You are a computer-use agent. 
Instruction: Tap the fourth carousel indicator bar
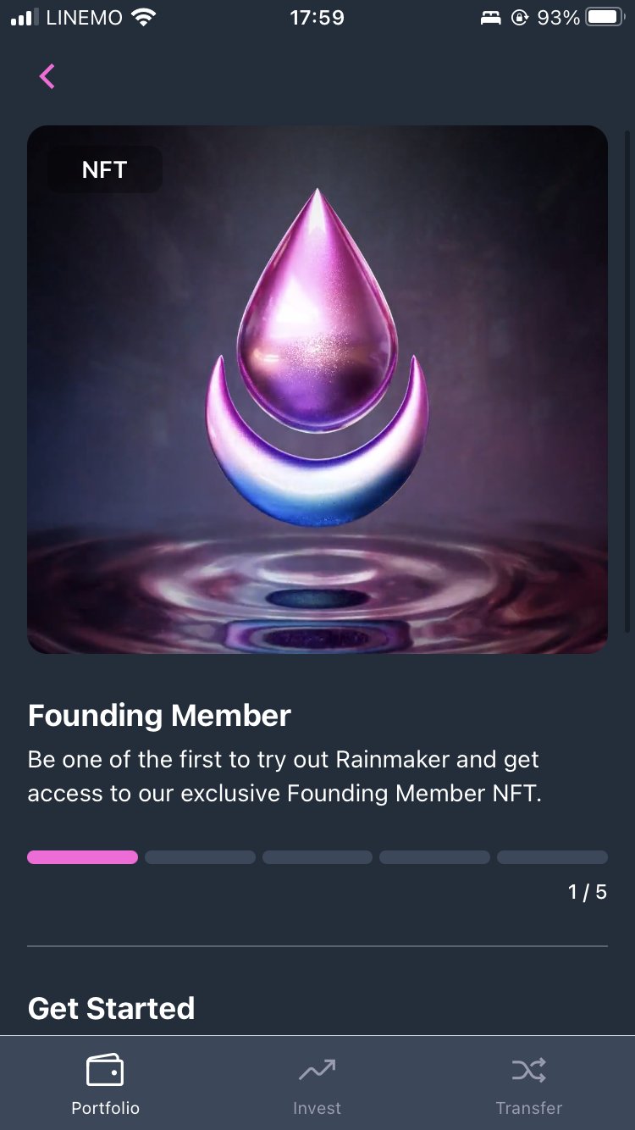pyautogui.click(x=434, y=857)
